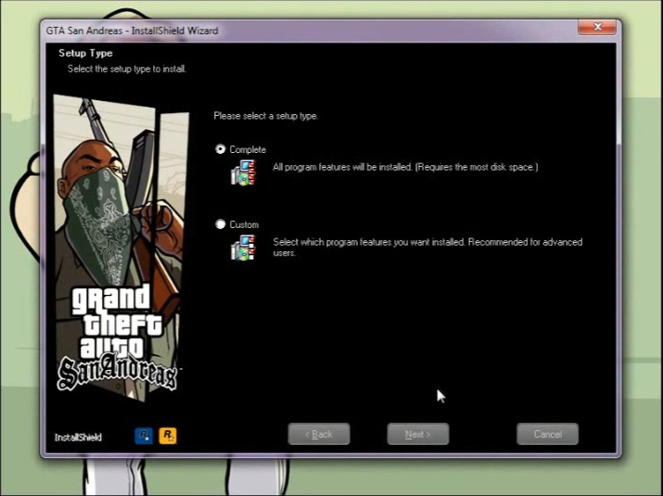Go back using the Back button
Viewport: 663px width, 496px height.
pyautogui.click(x=319, y=434)
